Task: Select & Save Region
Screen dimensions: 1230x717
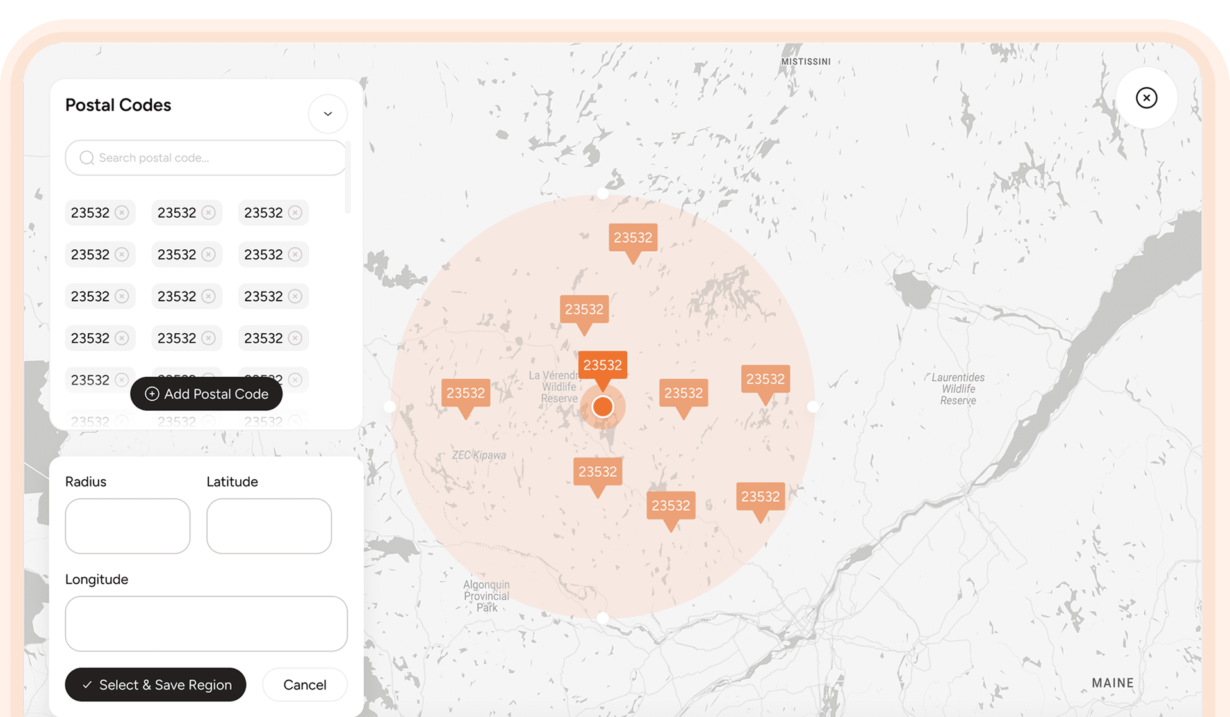Action: click(x=155, y=684)
